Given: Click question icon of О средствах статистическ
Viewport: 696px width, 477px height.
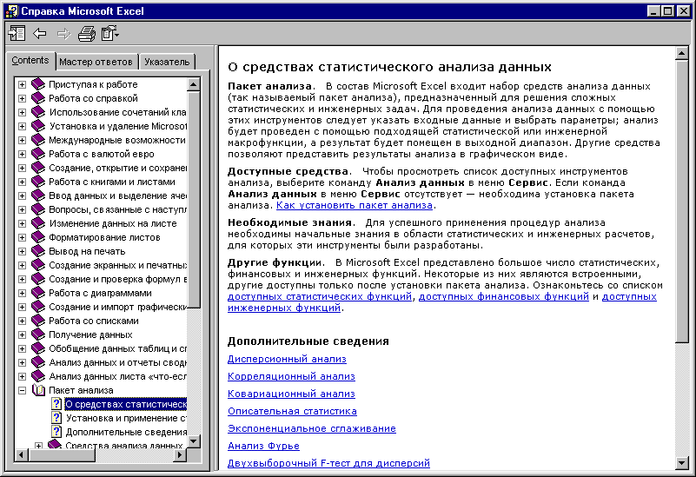Looking at the screenshot, I should [56, 404].
